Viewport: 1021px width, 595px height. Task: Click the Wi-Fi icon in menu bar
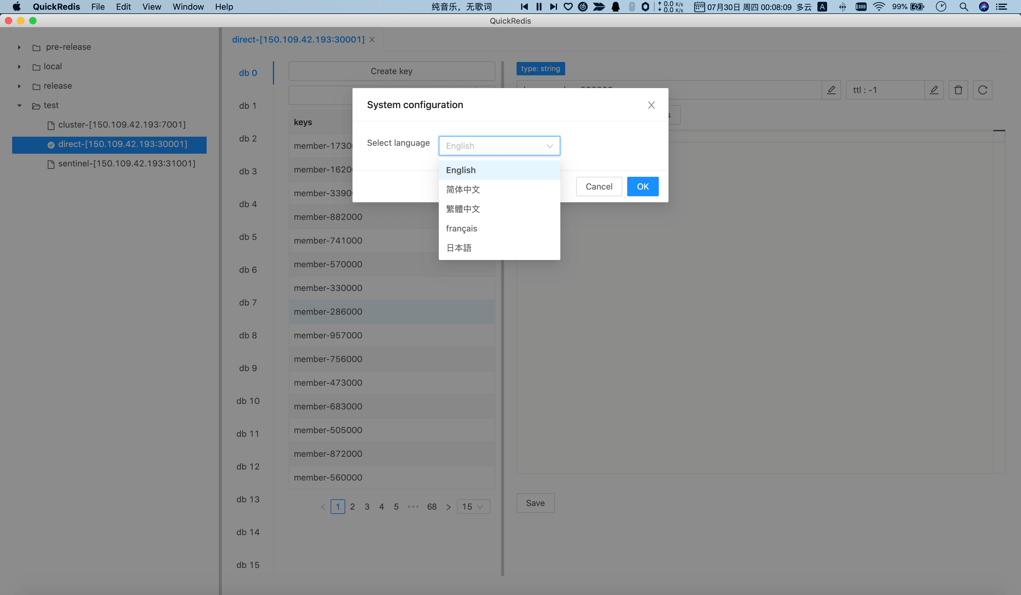[x=879, y=7]
